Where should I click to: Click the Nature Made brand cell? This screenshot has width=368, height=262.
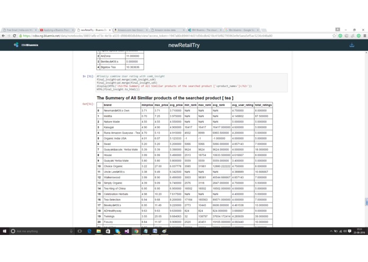click(122, 121)
